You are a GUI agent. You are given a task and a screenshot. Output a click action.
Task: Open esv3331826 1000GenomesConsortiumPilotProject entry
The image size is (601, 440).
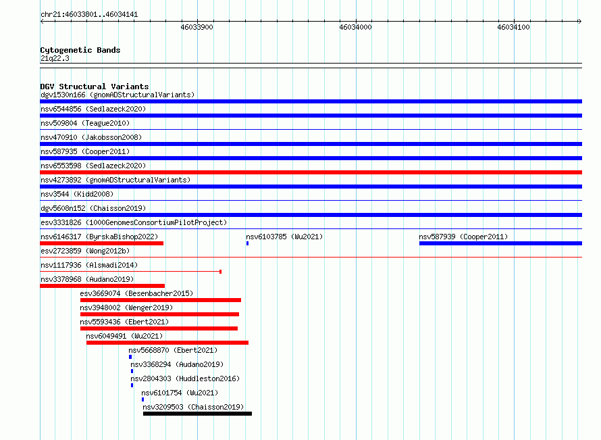point(134,222)
